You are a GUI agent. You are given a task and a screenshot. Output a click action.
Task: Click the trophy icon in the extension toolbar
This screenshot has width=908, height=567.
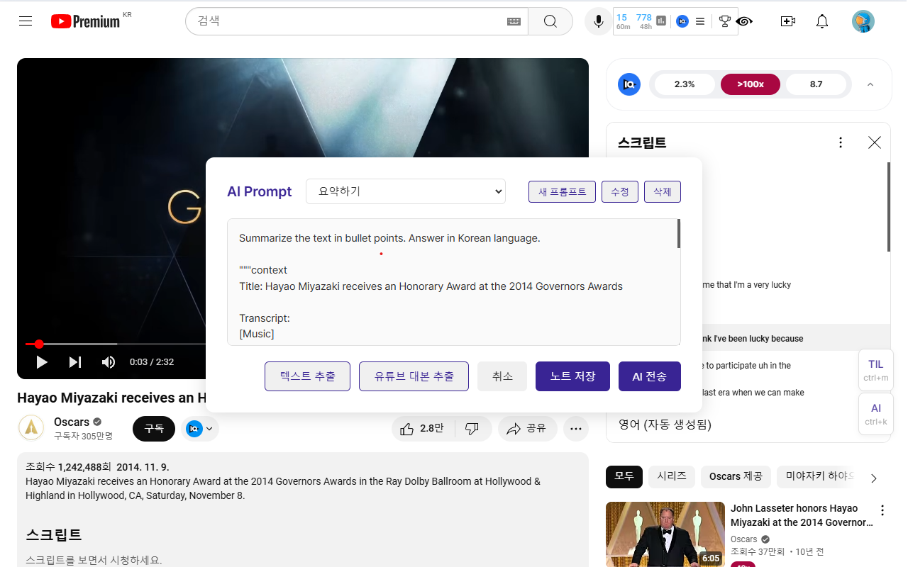click(x=724, y=21)
